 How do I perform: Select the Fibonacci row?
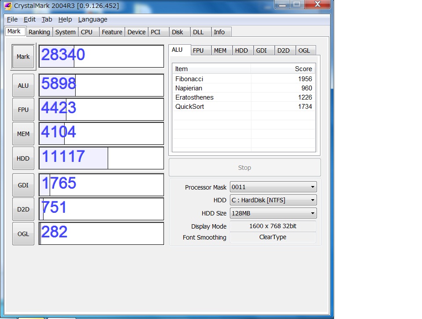pyautogui.click(x=244, y=79)
